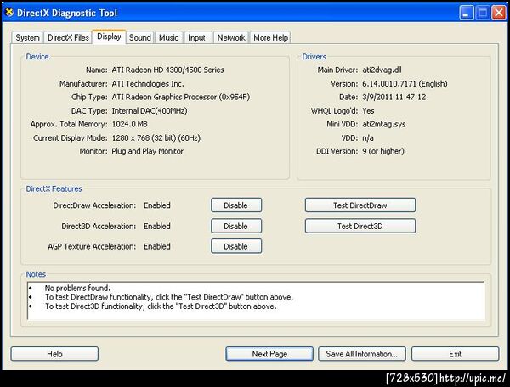Click Mini VDD value ati2mtag.sys

point(384,124)
